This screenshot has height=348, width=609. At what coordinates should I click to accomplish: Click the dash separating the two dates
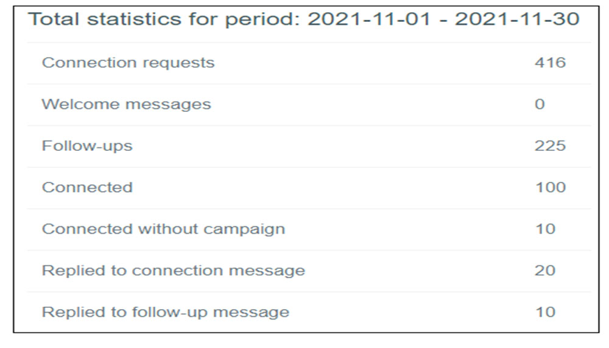pyautogui.click(x=445, y=19)
